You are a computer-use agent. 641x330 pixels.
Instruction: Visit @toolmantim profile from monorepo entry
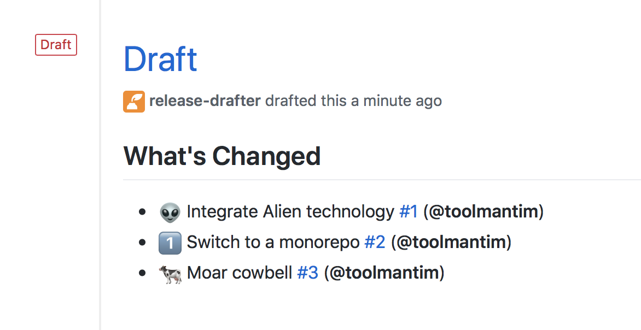tap(450, 242)
